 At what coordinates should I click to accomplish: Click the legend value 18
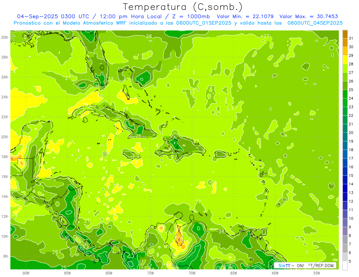click(351, 150)
